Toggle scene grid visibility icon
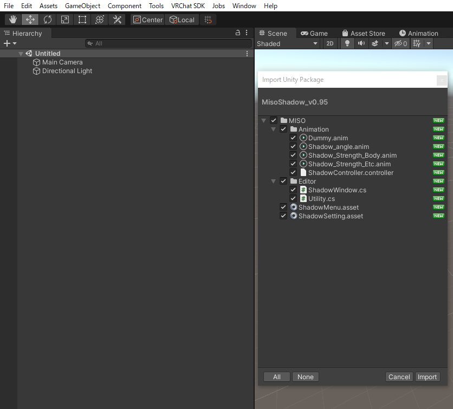The width and height of the screenshot is (453, 409). (417, 44)
